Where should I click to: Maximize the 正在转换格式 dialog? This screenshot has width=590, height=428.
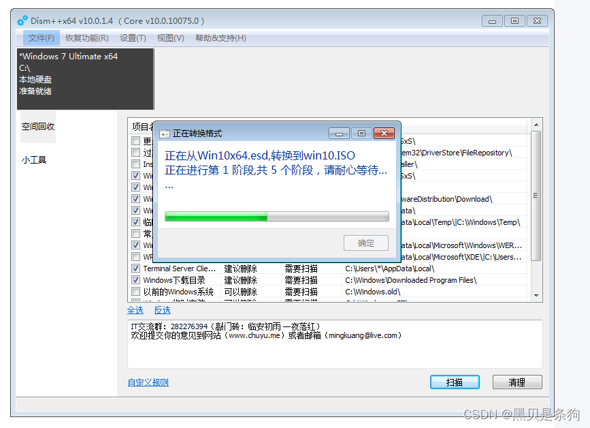pyautogui.click(x=361, y=134)
